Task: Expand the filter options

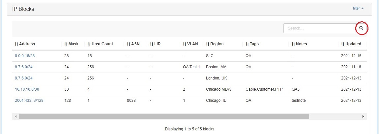Action: (358, 9)
